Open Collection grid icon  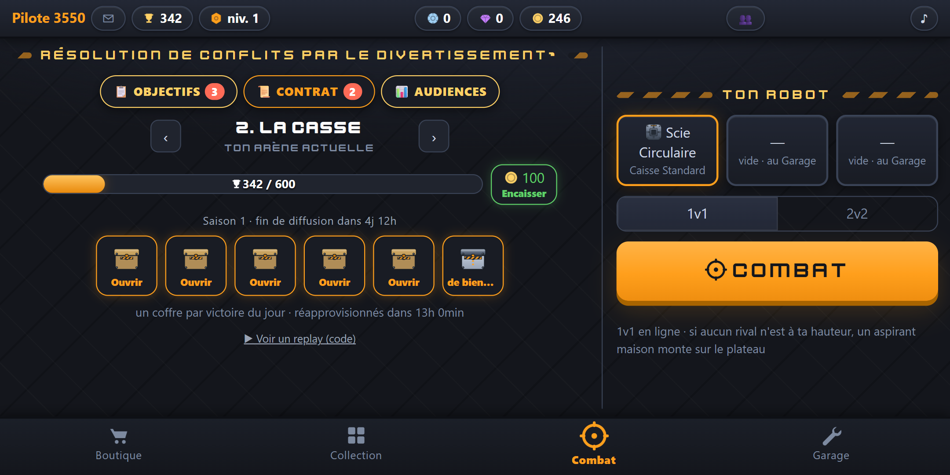click(356, 444)
